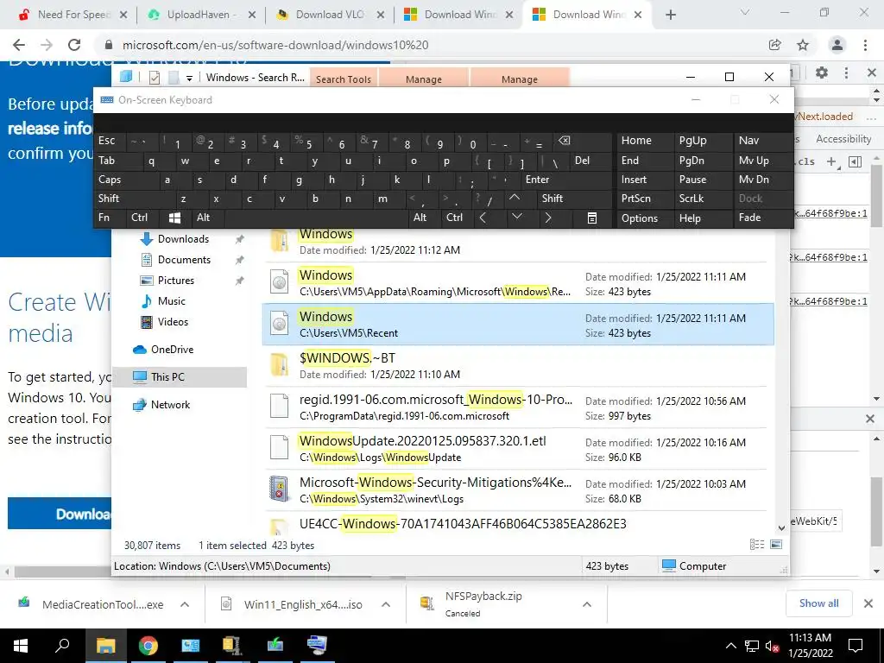Show hidden system tray icons
This screenshot has width=884, height=663.
coord(730,646)
